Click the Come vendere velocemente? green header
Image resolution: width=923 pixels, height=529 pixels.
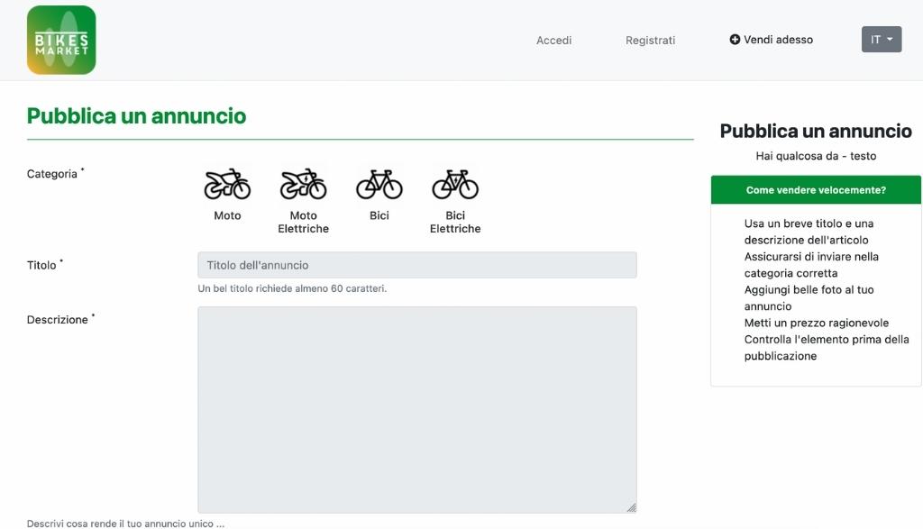pyautogui.click(x=815, y=190)
